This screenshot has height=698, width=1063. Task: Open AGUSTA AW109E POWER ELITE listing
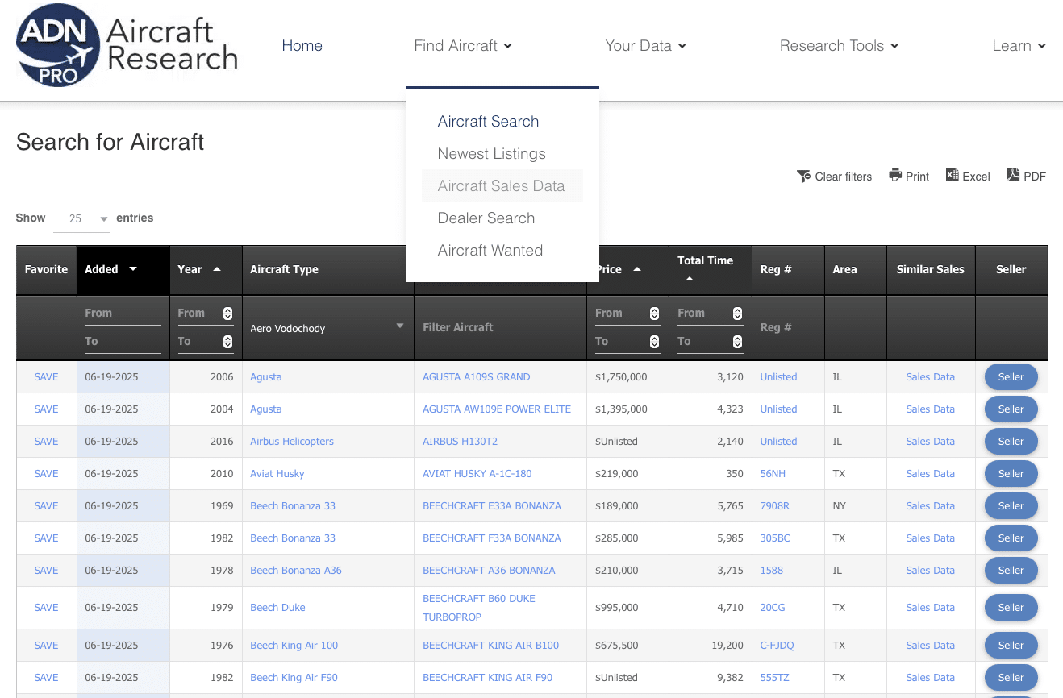[497, 409]
